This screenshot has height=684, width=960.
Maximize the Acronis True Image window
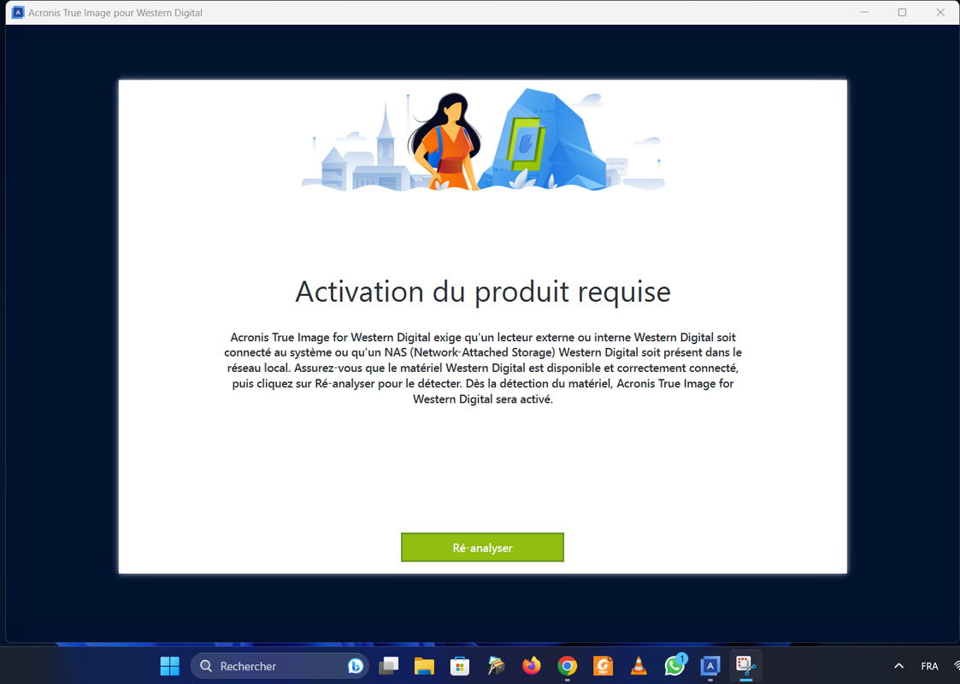tap(902, 12)
